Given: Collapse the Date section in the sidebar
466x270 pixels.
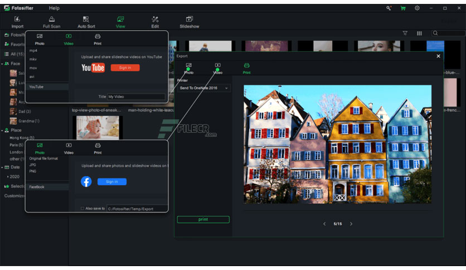Looking at the screenshot, I should [x=2, y=167].
